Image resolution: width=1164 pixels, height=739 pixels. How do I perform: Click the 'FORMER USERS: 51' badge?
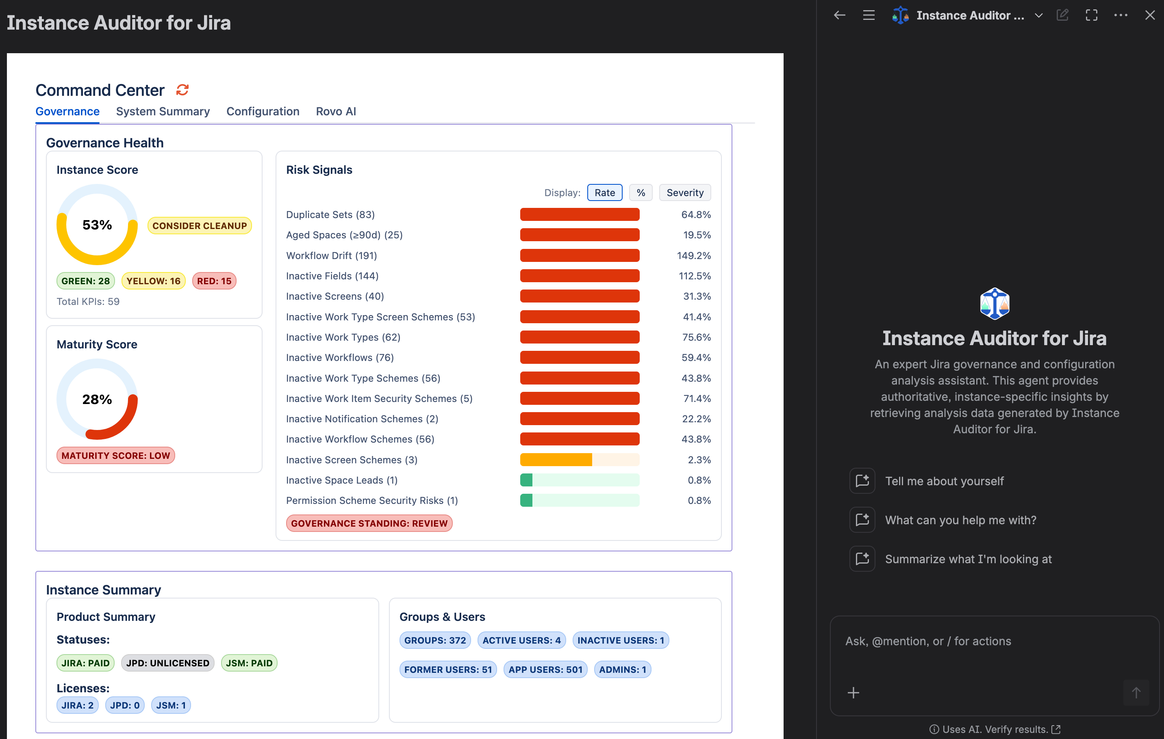click(448, 670)
